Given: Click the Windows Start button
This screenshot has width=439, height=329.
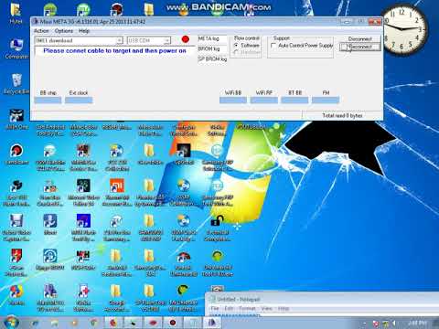Looking at the screenshot, I should 11,323.
